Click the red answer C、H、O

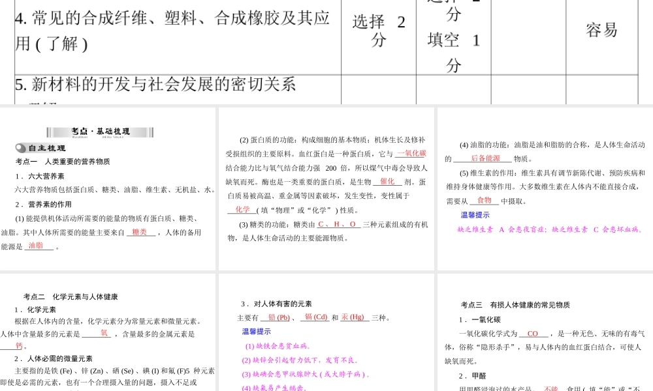(337, 224)
